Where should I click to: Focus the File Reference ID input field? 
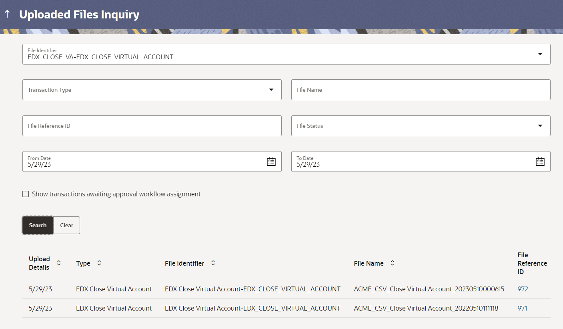point(152,126)
